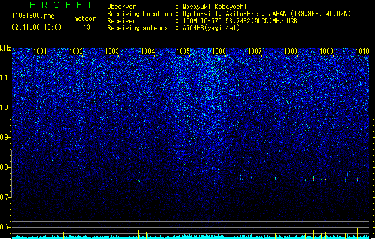Click the 'meteor' label
Viewport: 376px width, 239px height.
click(85, 19)
